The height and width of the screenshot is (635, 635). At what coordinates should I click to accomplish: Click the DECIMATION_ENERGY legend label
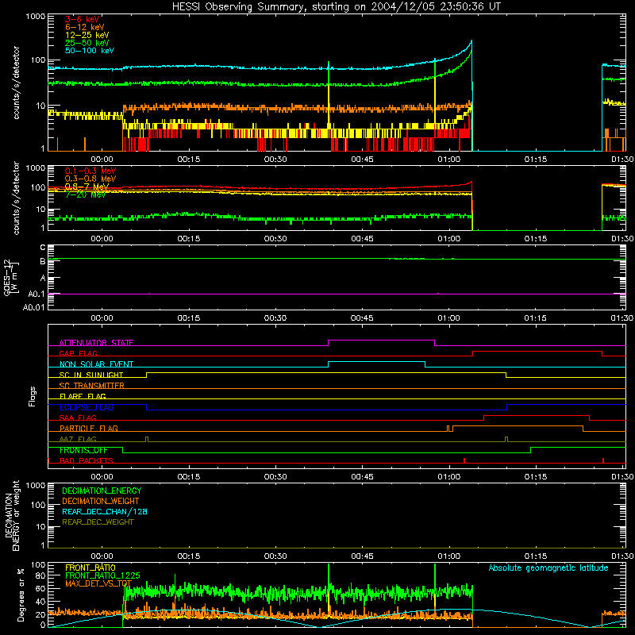click(x=102, y=491)
